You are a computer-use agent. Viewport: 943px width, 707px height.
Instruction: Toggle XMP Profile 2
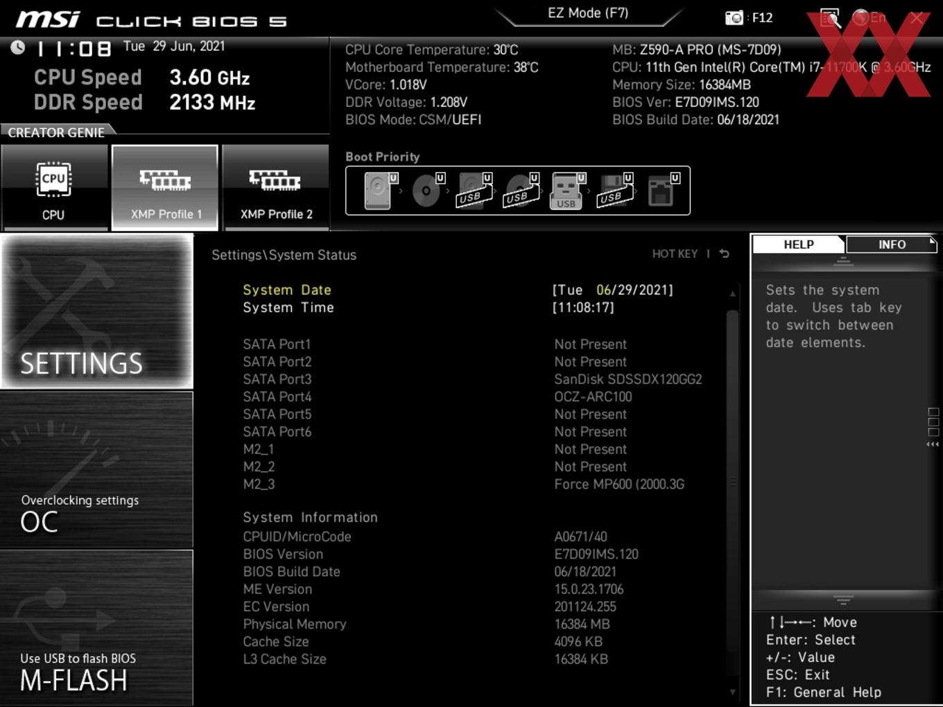pyautogui.click(x=276, y=187)
